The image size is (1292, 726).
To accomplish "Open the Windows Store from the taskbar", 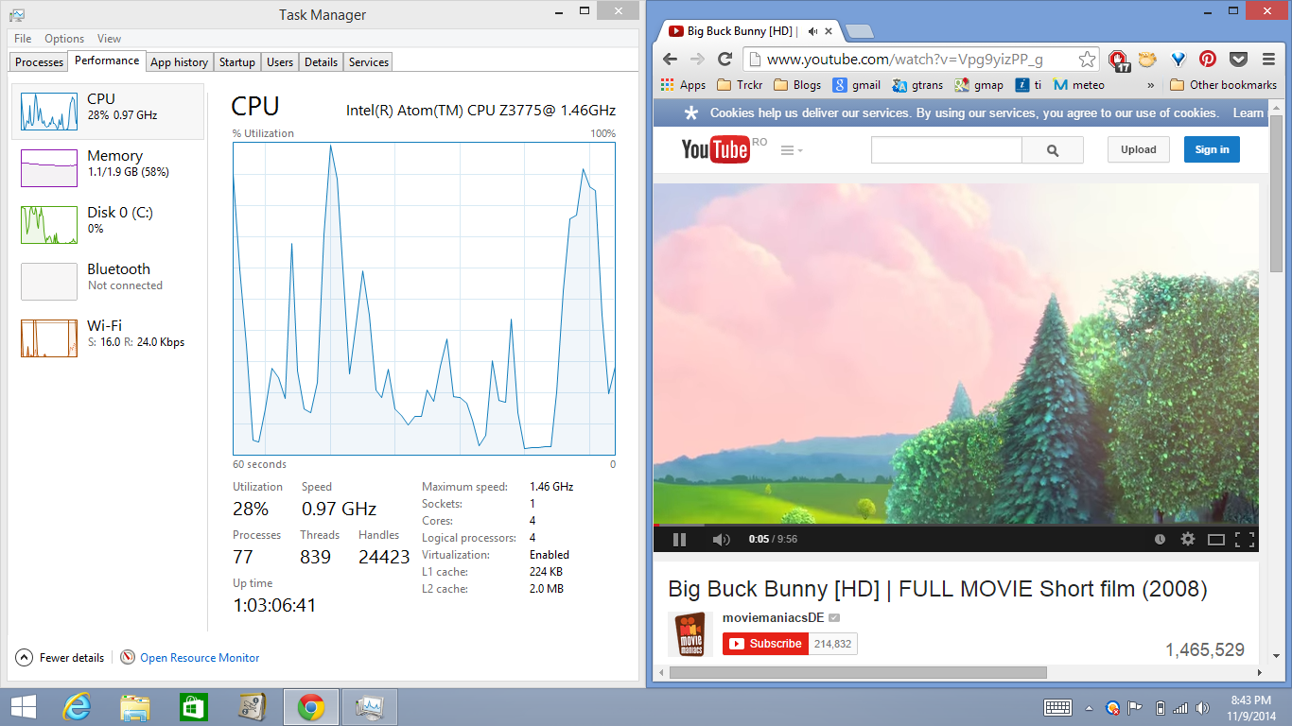I will [193, 707].
